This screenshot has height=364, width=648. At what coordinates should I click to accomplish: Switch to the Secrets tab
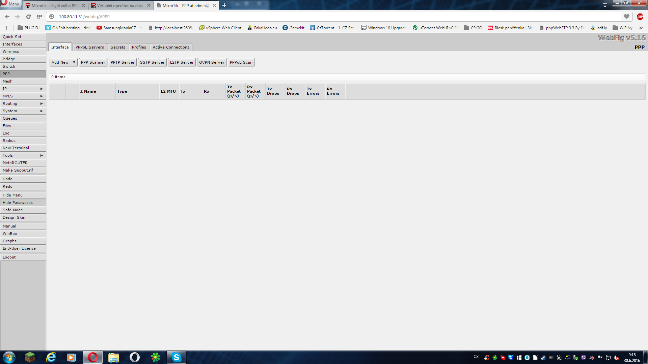118,47
